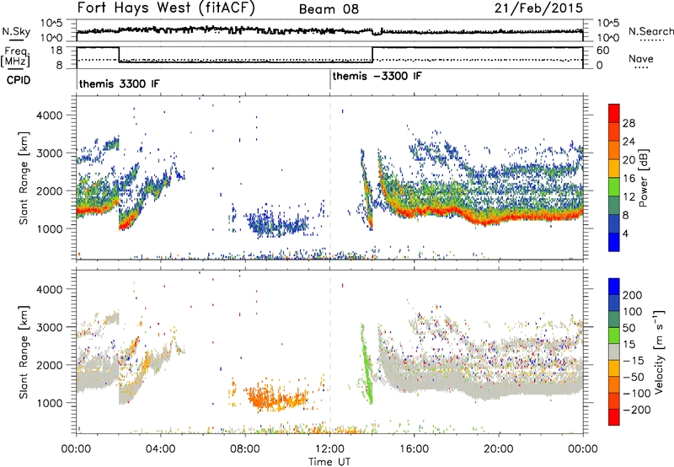
Task: Click the "CPID" row label
Action: pyautogui.click(x=19, y=80)
